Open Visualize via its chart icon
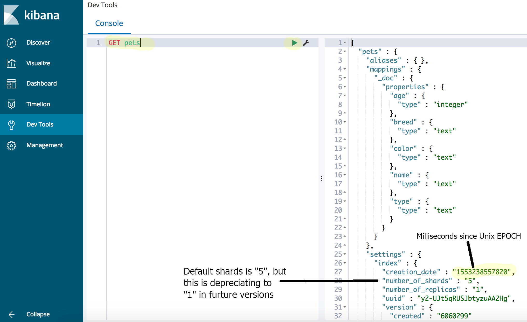Screen dimensions: 527x322 (x=11, y=63)
